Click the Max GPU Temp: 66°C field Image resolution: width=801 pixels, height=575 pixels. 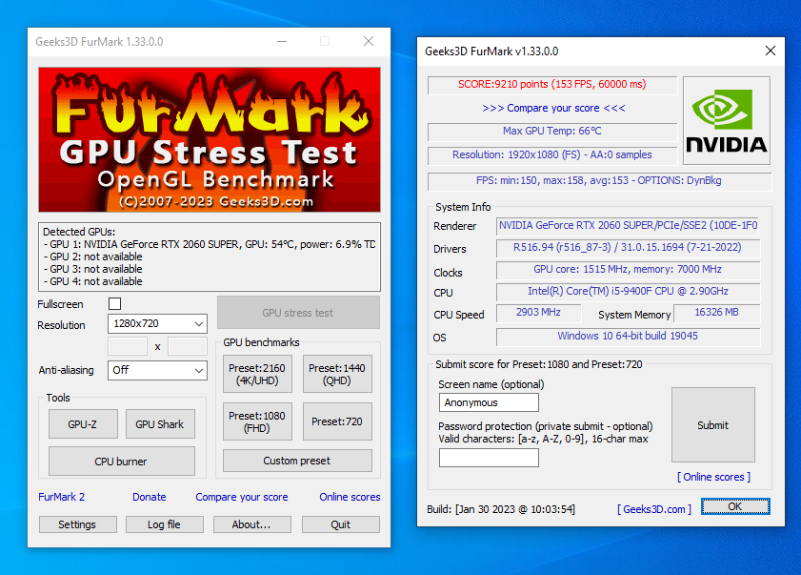[552, 131]
